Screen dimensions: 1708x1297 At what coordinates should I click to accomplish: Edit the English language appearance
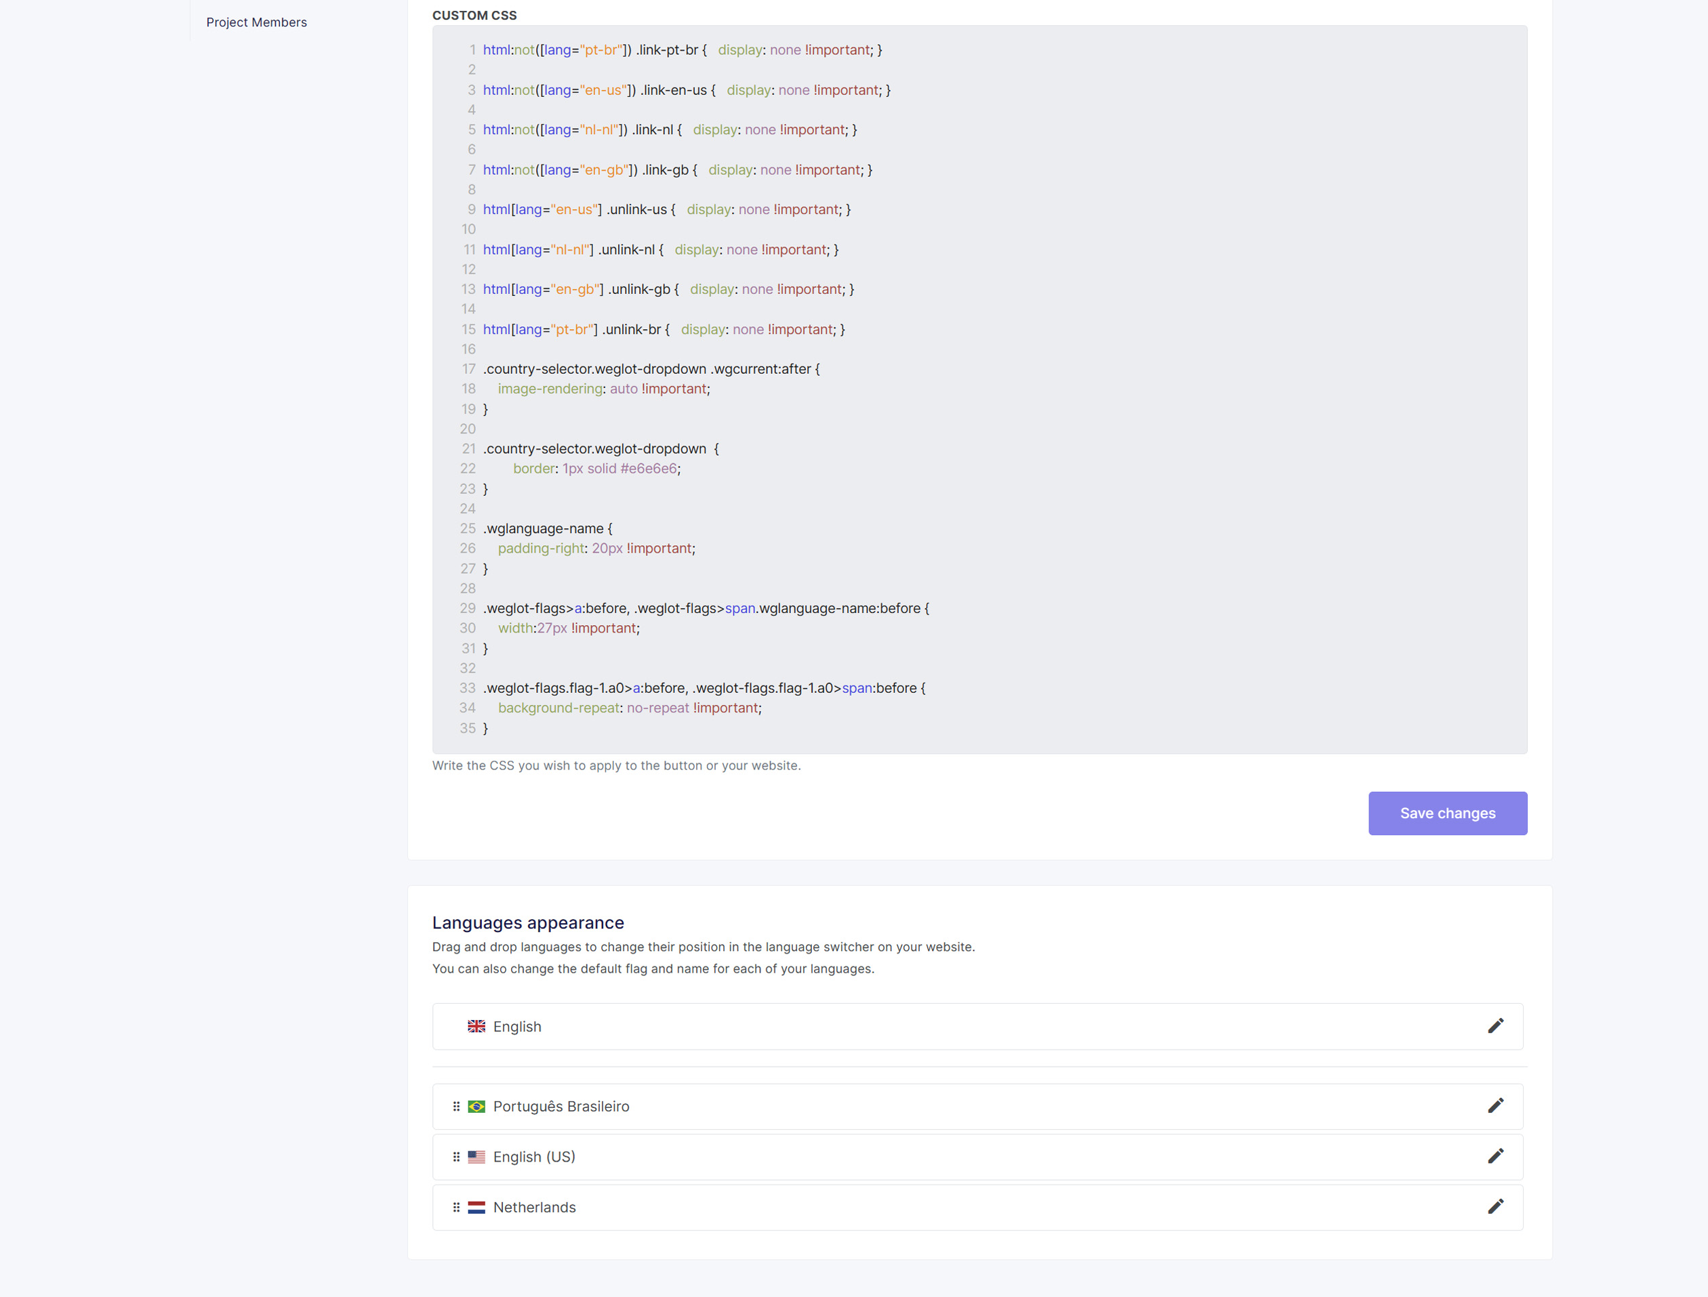tap(1494, 1026)
